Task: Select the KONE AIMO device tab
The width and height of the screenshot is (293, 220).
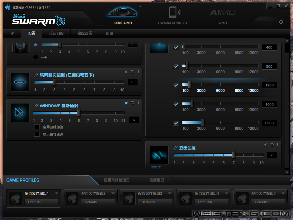Action: [x=123, y=16]
